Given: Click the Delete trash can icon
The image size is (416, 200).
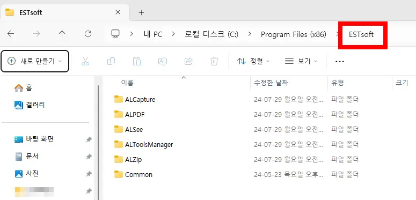Looking at the screenshot, I should click(214, 61).
